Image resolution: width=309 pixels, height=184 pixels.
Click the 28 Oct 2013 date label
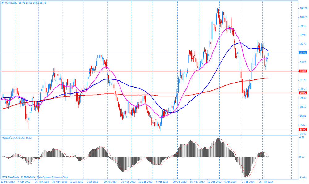tap(180, 182)
